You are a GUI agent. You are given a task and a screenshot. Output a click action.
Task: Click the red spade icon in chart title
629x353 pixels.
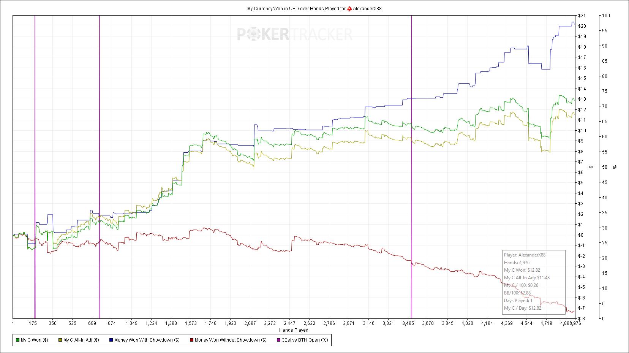[x=349, y=9]
